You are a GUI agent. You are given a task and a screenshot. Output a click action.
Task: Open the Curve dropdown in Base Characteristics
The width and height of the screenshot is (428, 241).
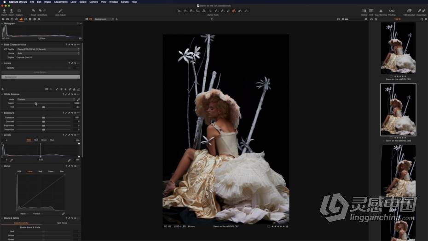[48, 53]
